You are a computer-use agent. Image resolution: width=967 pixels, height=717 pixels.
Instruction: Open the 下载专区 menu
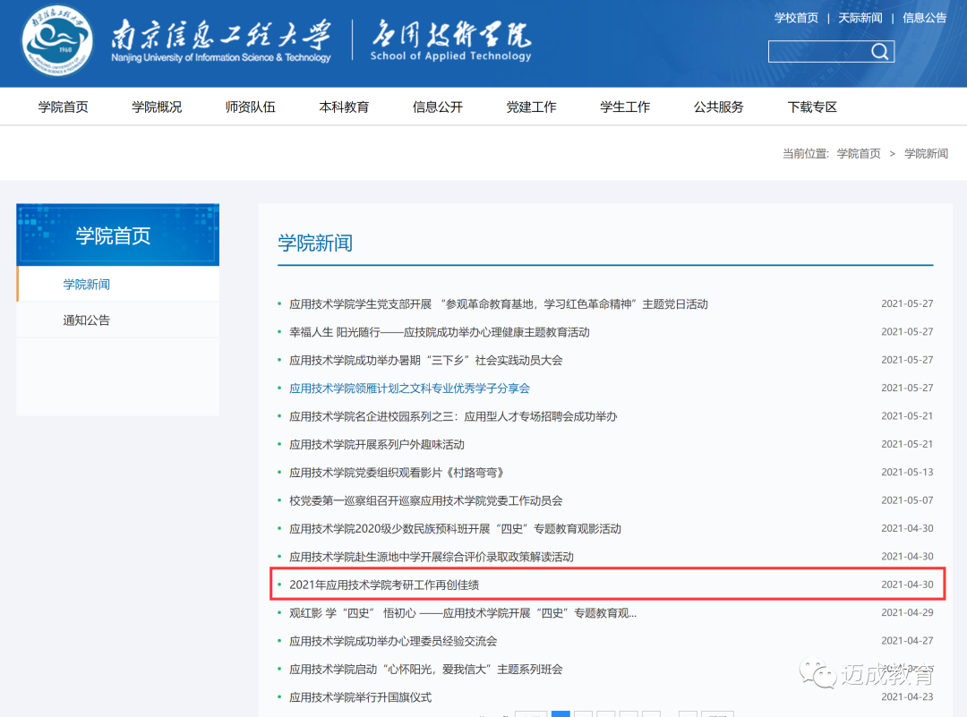tap(812, 106)
